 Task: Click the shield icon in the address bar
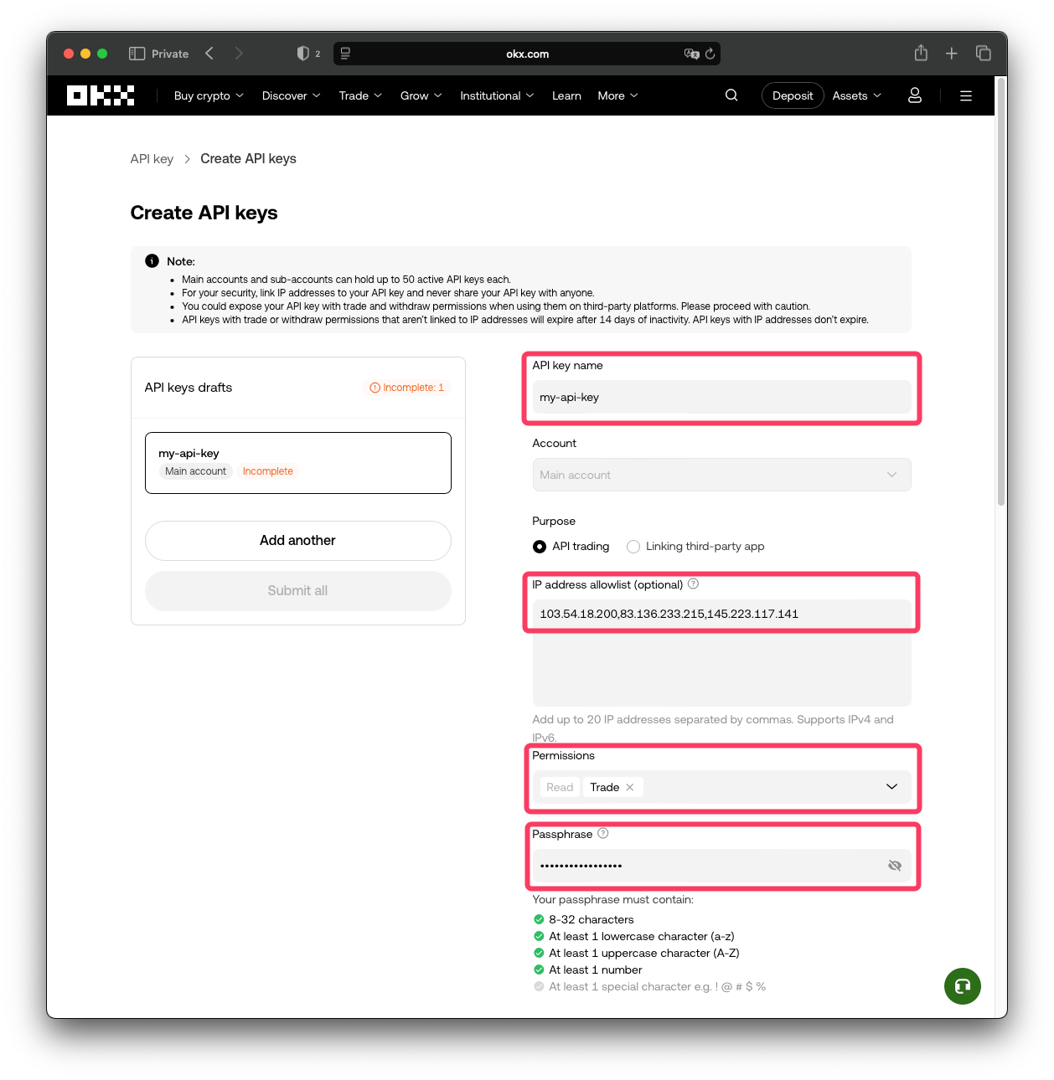point(303,53)
